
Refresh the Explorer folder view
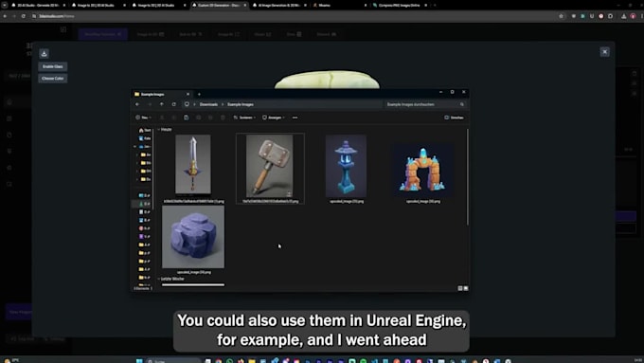174,104
